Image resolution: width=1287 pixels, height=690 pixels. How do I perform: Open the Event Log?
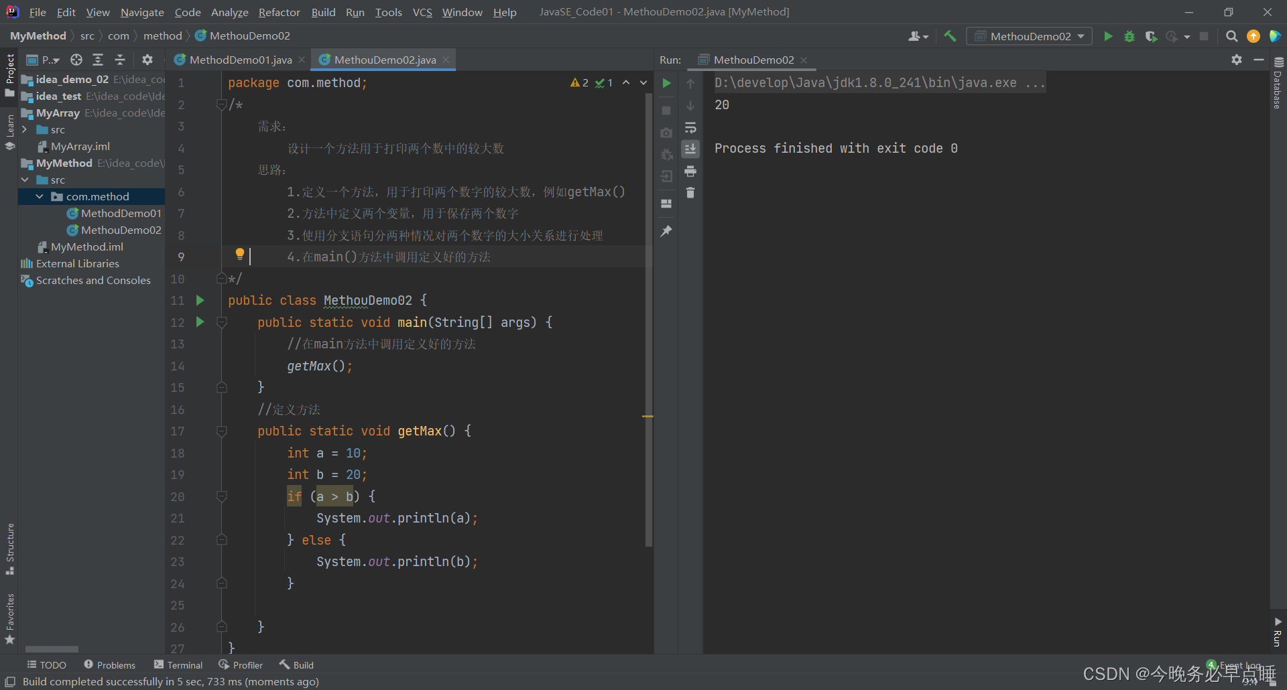click(1233, 665)
